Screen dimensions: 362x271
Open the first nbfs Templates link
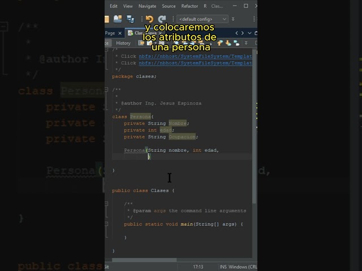[195, 56]
